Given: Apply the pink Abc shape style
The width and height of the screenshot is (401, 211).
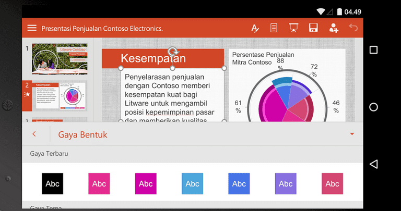Looking at the screenshot, I should pyautogui.click(x=99, y=184).
